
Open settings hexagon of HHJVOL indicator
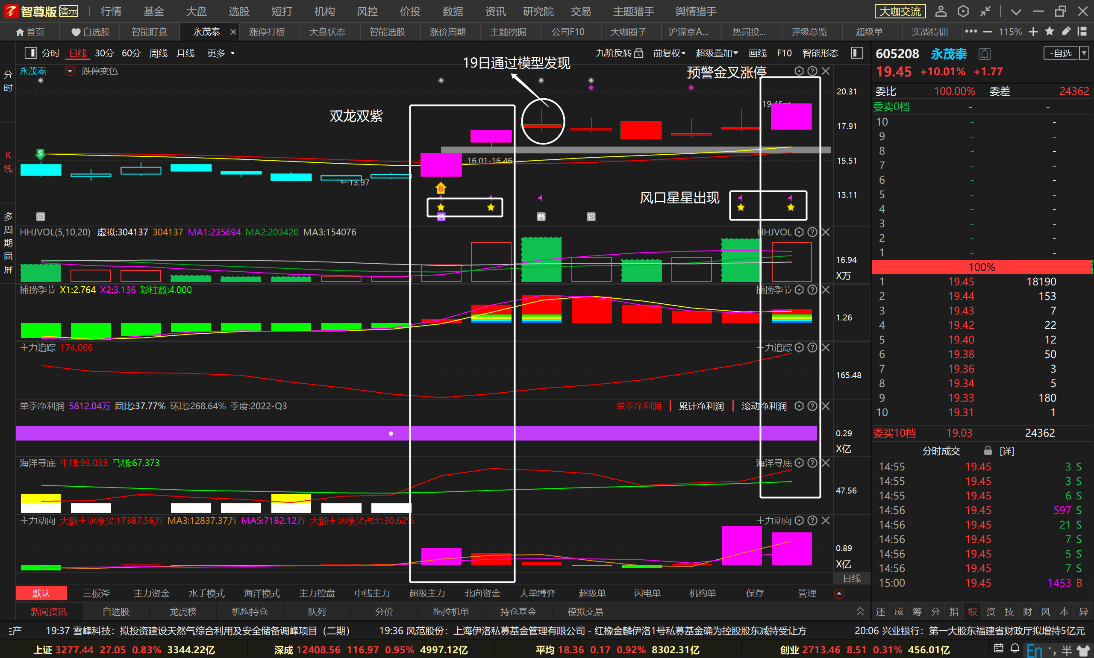coord(799,232)
